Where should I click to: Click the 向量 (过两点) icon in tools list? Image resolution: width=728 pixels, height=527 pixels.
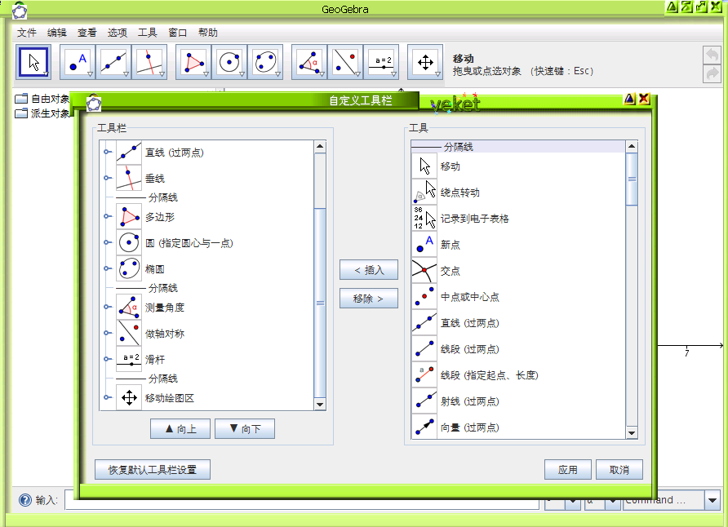pos(424,427)
